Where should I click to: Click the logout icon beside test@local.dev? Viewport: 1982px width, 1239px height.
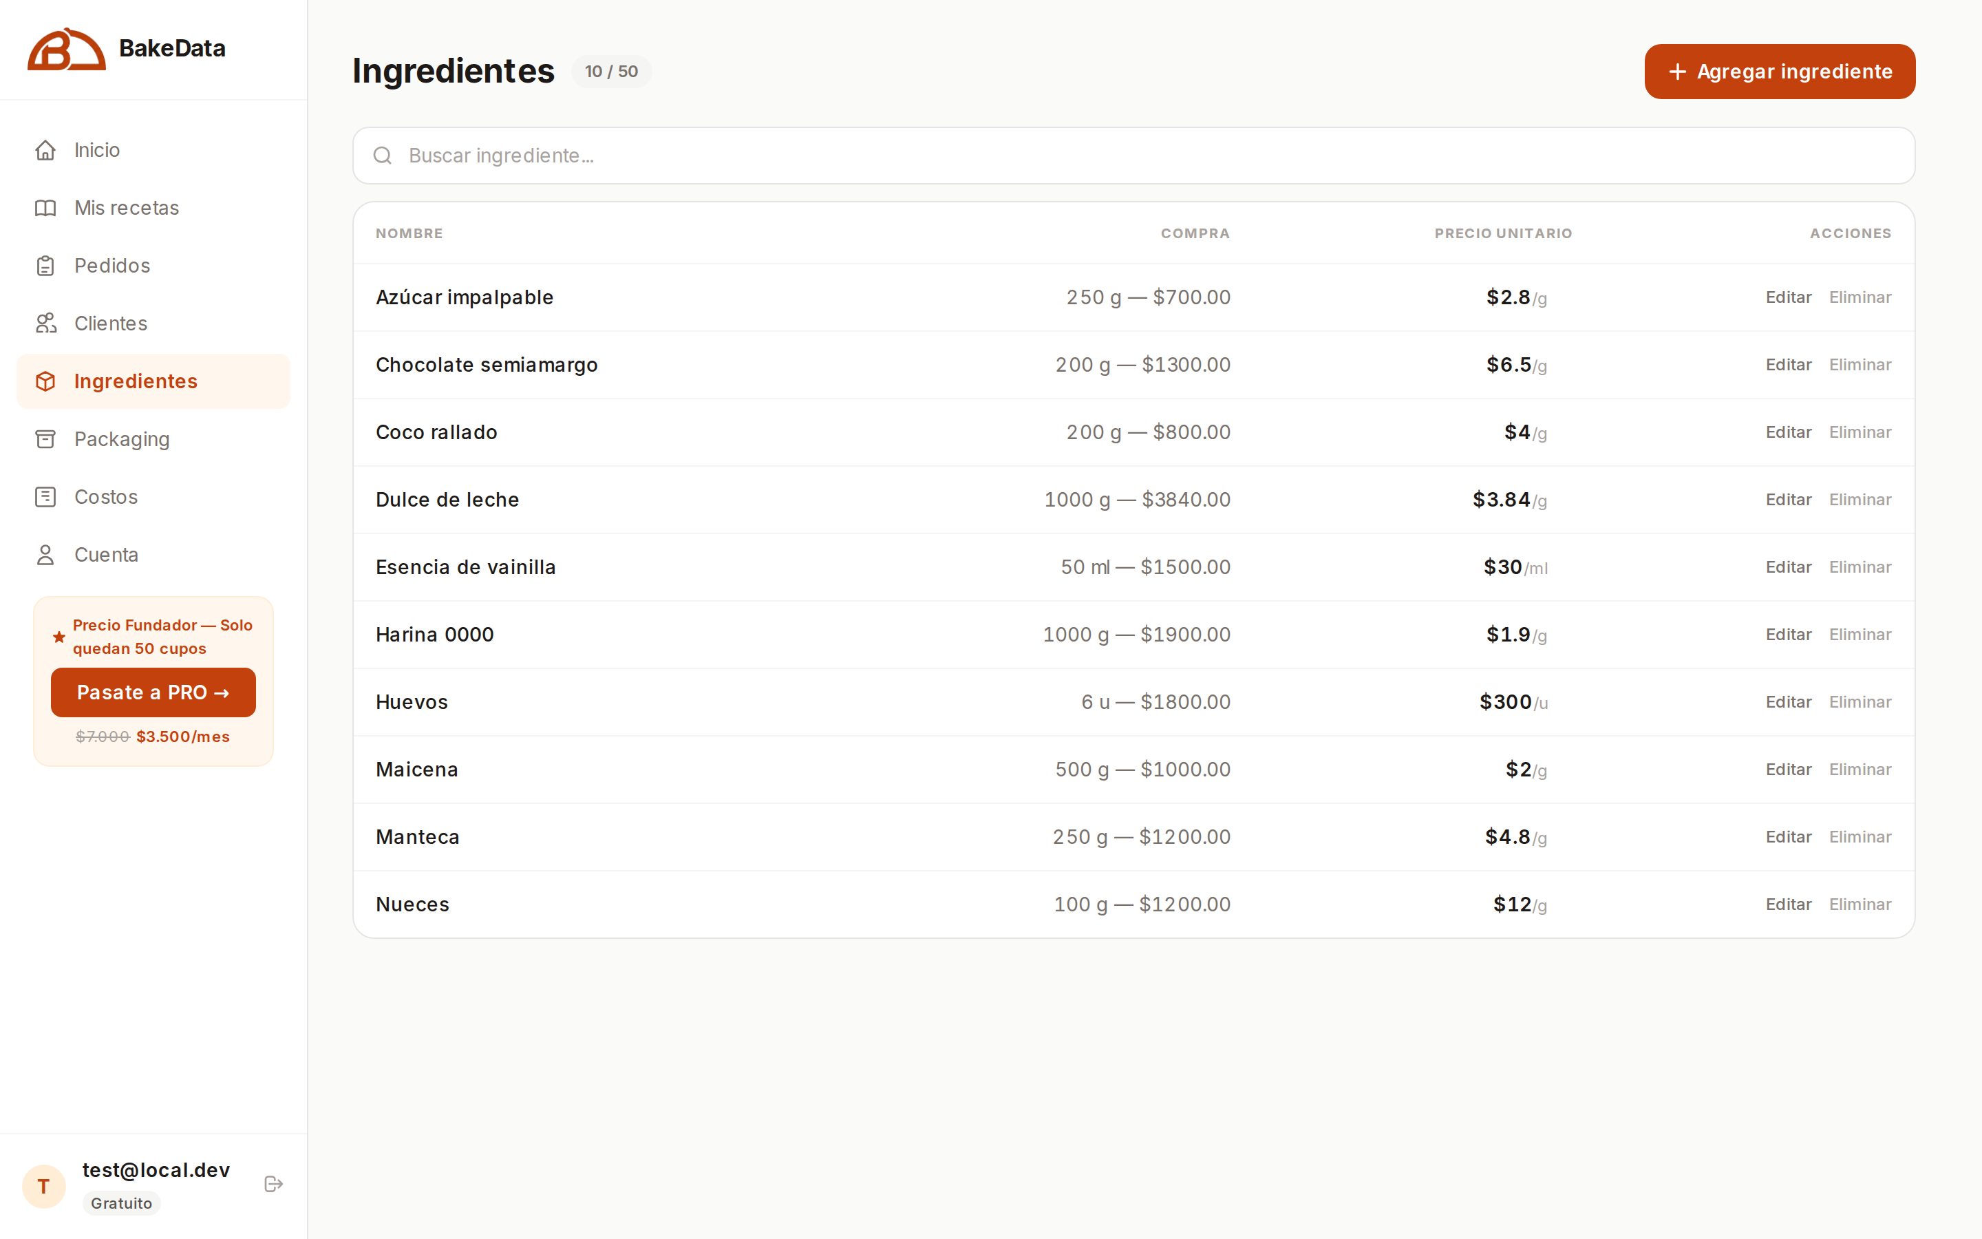273,1184
